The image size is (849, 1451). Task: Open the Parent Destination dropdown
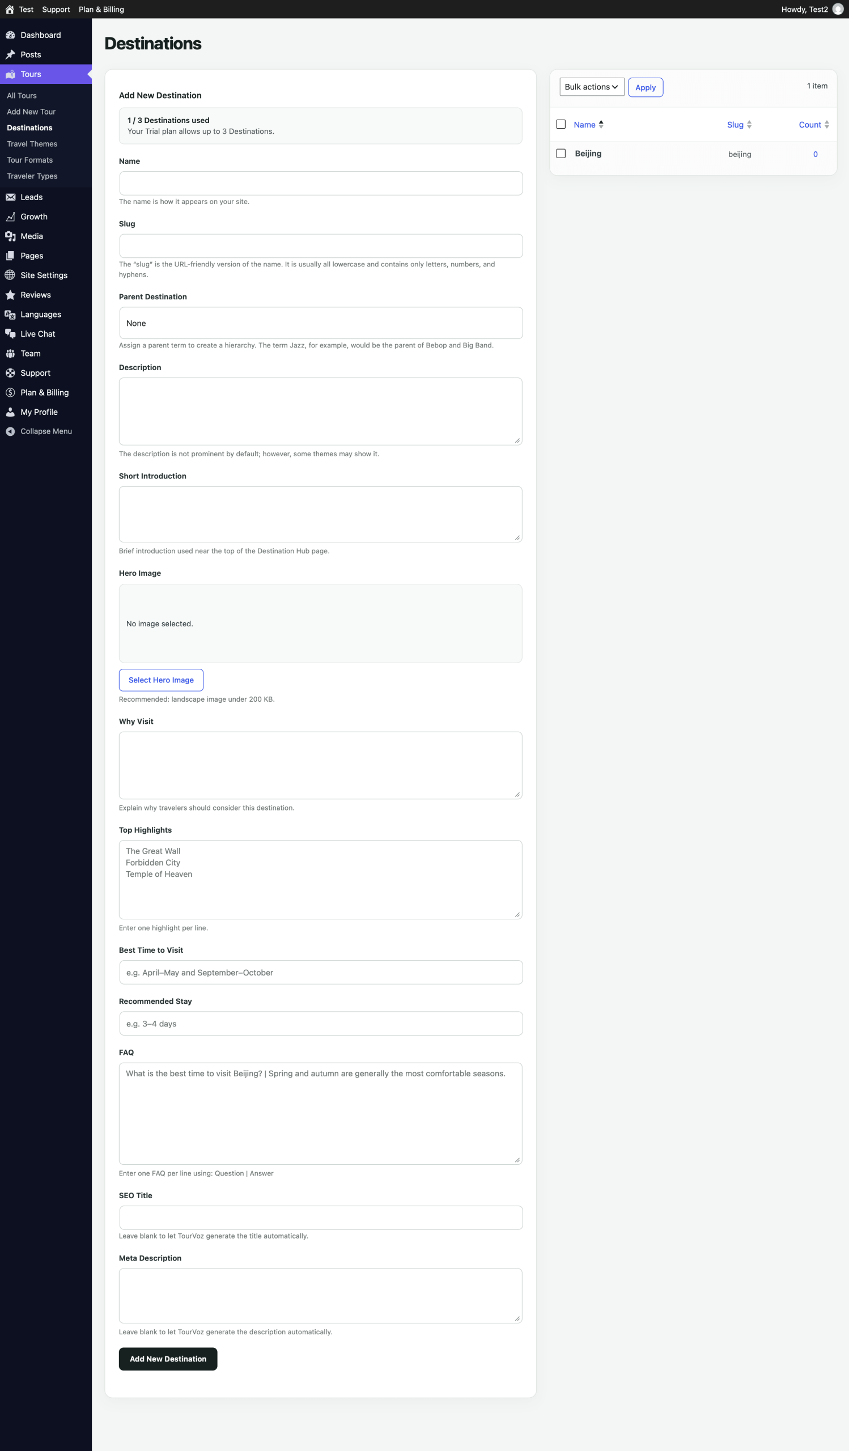coord(321,323)
